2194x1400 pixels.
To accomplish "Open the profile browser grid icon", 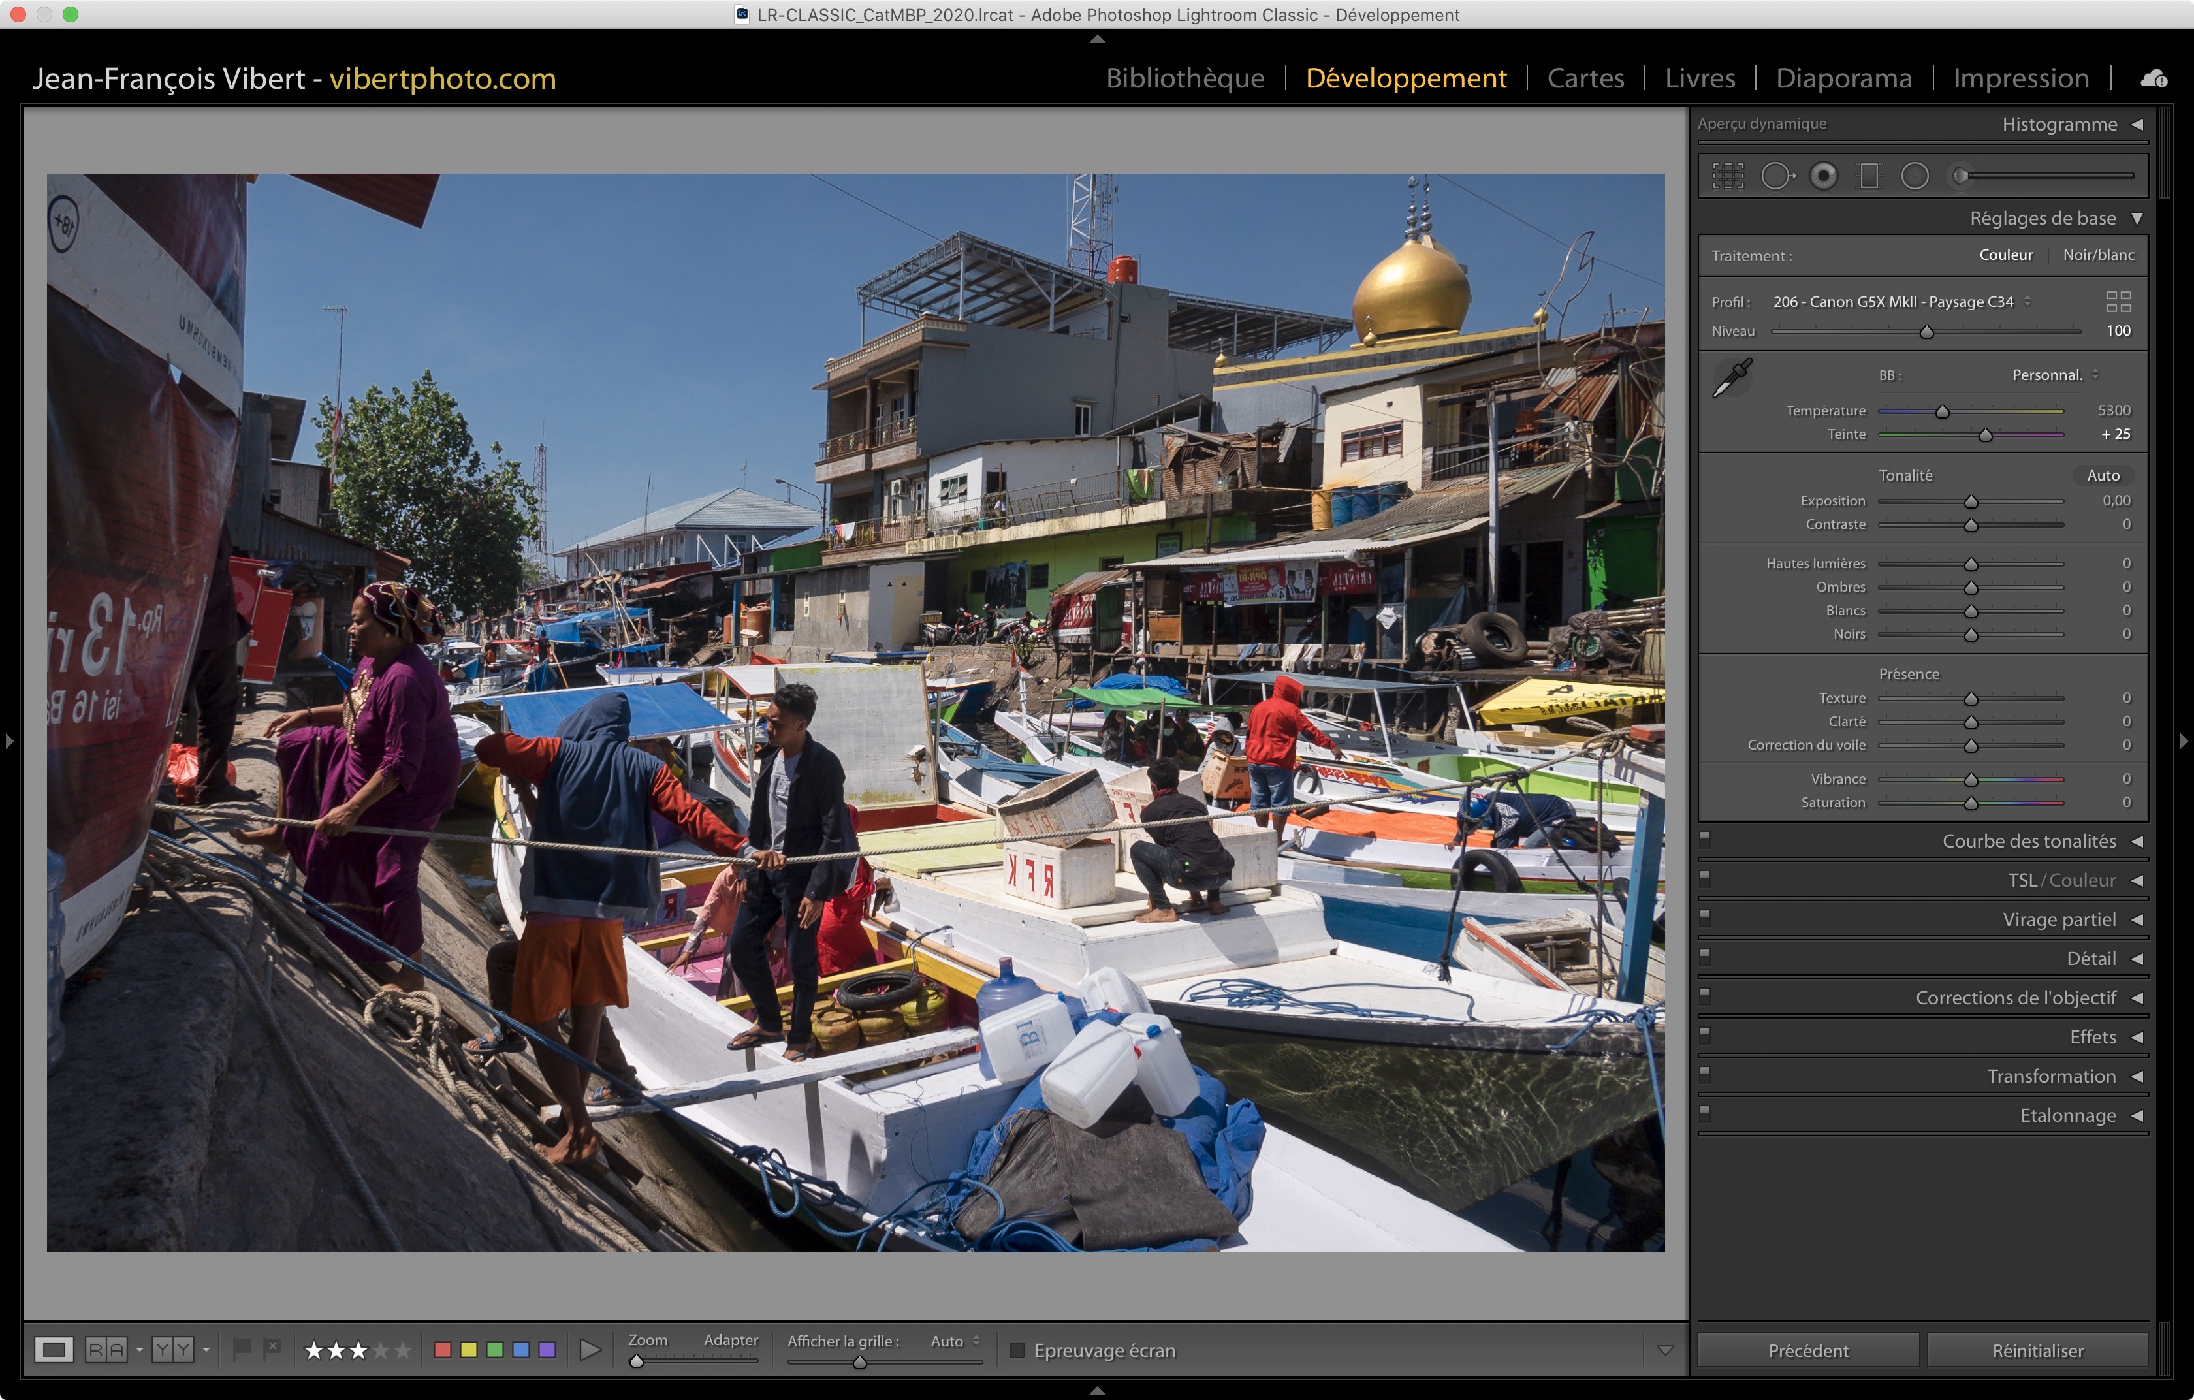I will [x=2118, y=302].
